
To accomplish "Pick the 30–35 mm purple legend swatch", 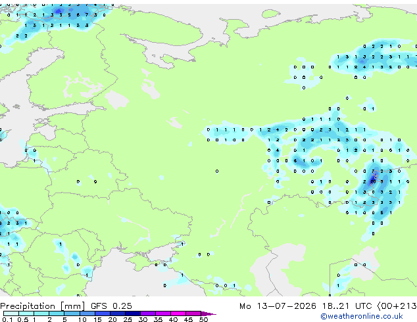I will click(x=147, y=313).
